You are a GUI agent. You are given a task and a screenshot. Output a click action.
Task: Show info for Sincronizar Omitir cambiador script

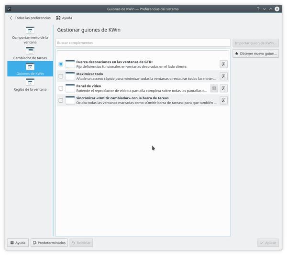pos(223,100)
